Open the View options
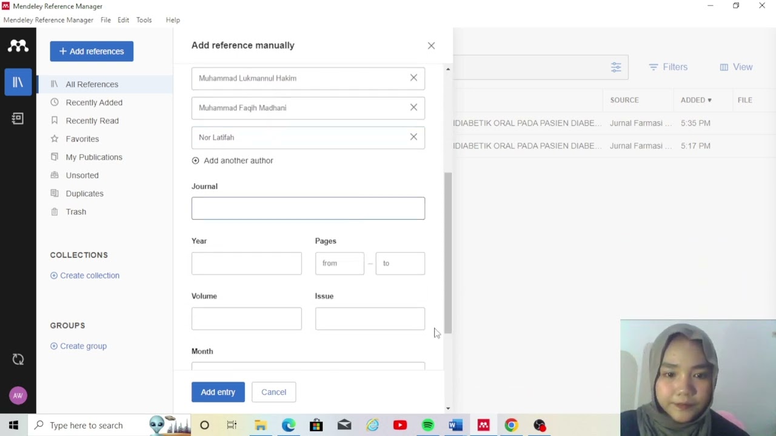 (736, 67)
